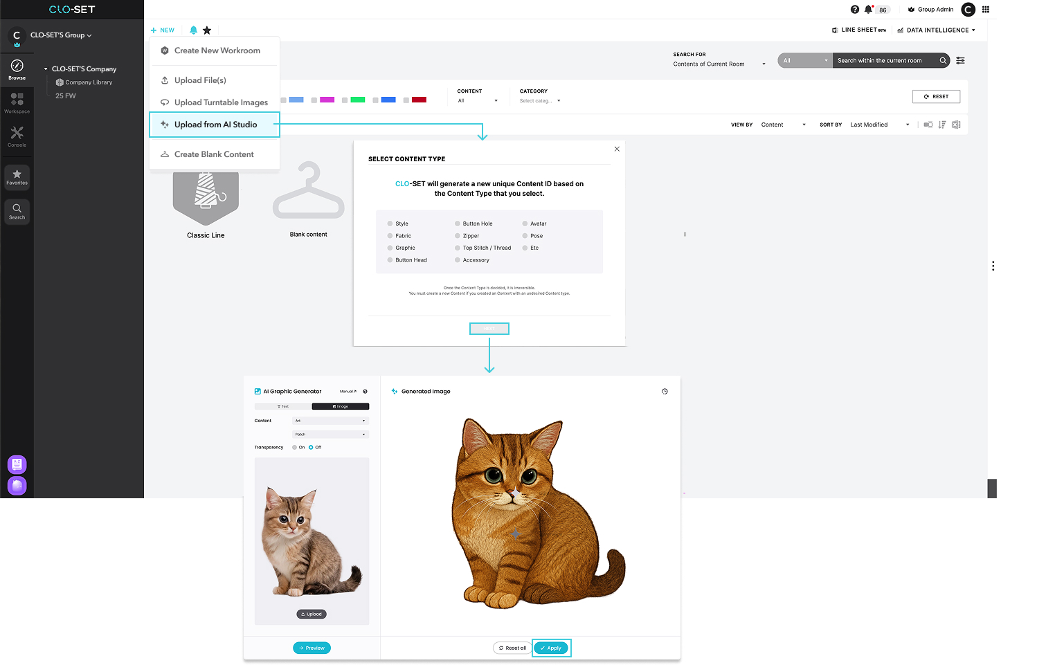Switch the card view mode icon

(x=928, y=125)
